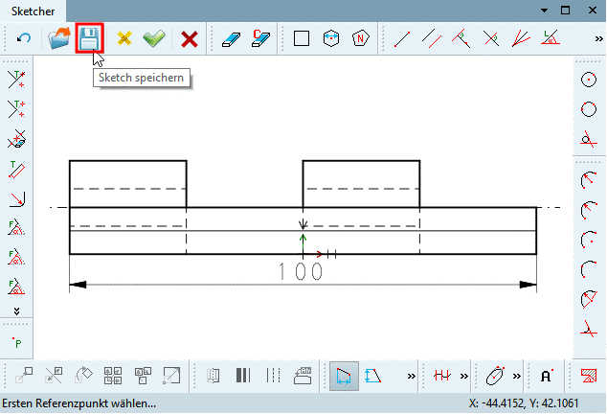Expand the top toolbar overflow chevron
This screenshot has height=414, width=607.
(x=598, y=38)
